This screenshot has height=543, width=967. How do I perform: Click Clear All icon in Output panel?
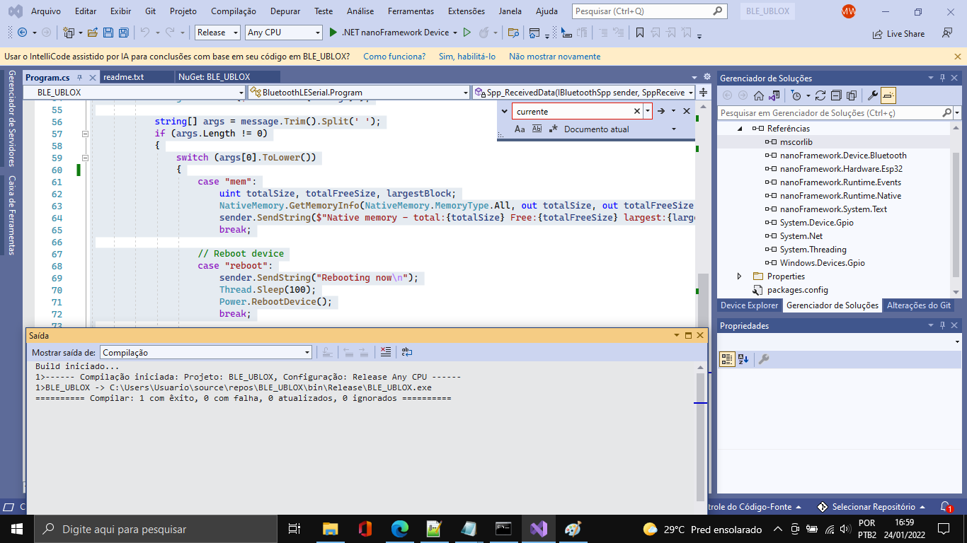click(385, 352)
